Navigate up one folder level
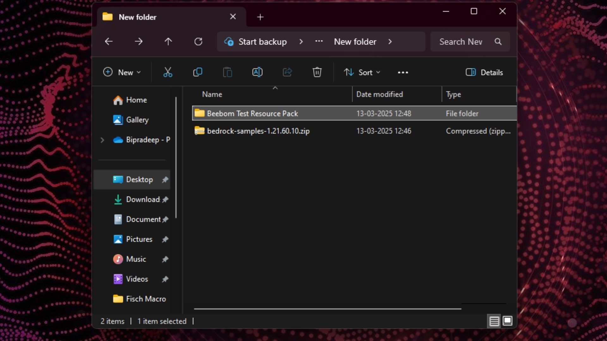Image resolution: width=607 pixels, height=341 pixels. tap(168, 41)
